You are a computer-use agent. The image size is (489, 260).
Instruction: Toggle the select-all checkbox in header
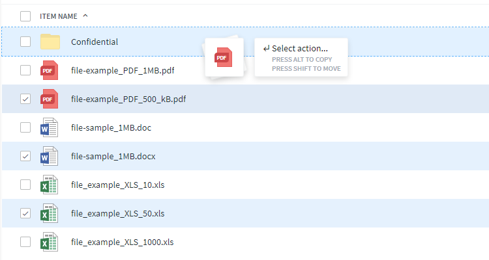click(25, 16)
